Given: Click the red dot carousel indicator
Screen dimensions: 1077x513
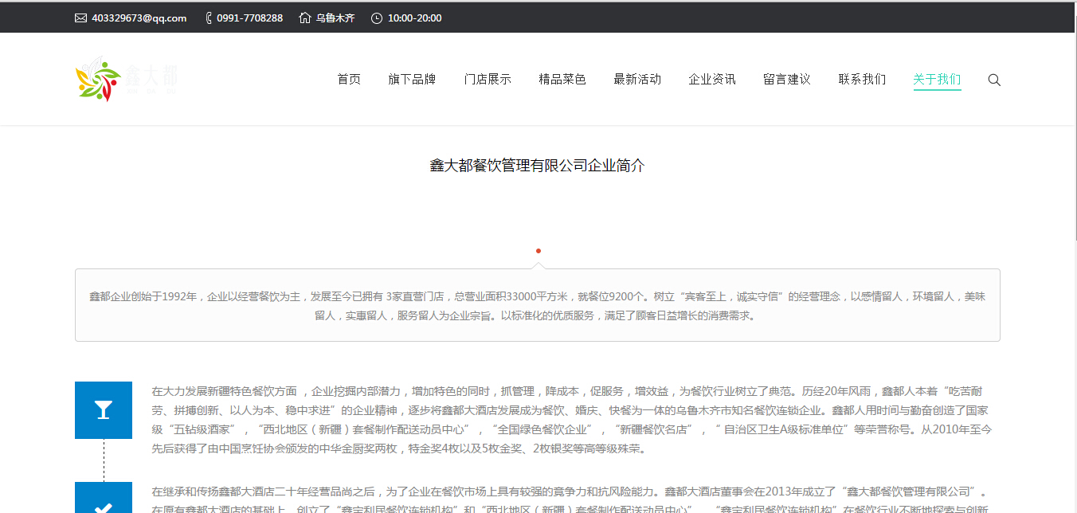Looking at the screenshot, I should [x=538, y=251].
